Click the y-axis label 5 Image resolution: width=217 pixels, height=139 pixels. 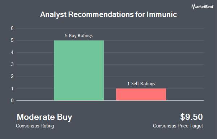coord(12,40)
